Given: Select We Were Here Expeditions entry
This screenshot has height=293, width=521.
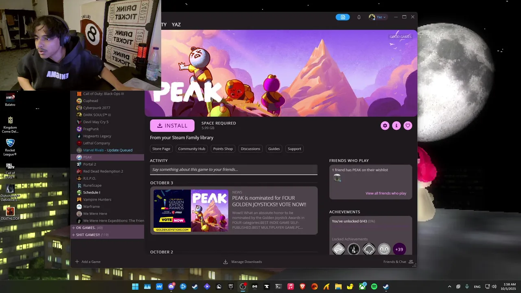Looking at the screenshot, I should coord(107,221).
